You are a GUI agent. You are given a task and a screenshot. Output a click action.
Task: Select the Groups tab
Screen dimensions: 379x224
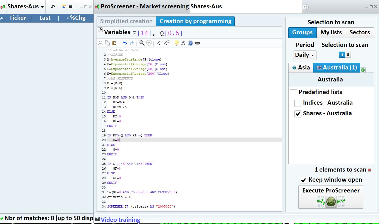302,32
